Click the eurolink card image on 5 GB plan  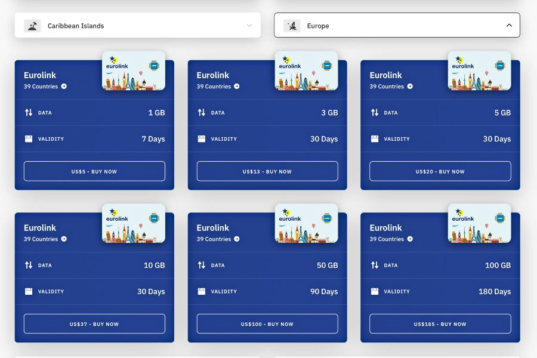(x=480, y=71)
